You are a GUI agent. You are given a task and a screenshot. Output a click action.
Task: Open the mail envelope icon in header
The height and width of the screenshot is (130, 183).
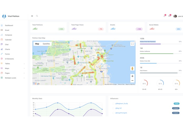(169, 16)
